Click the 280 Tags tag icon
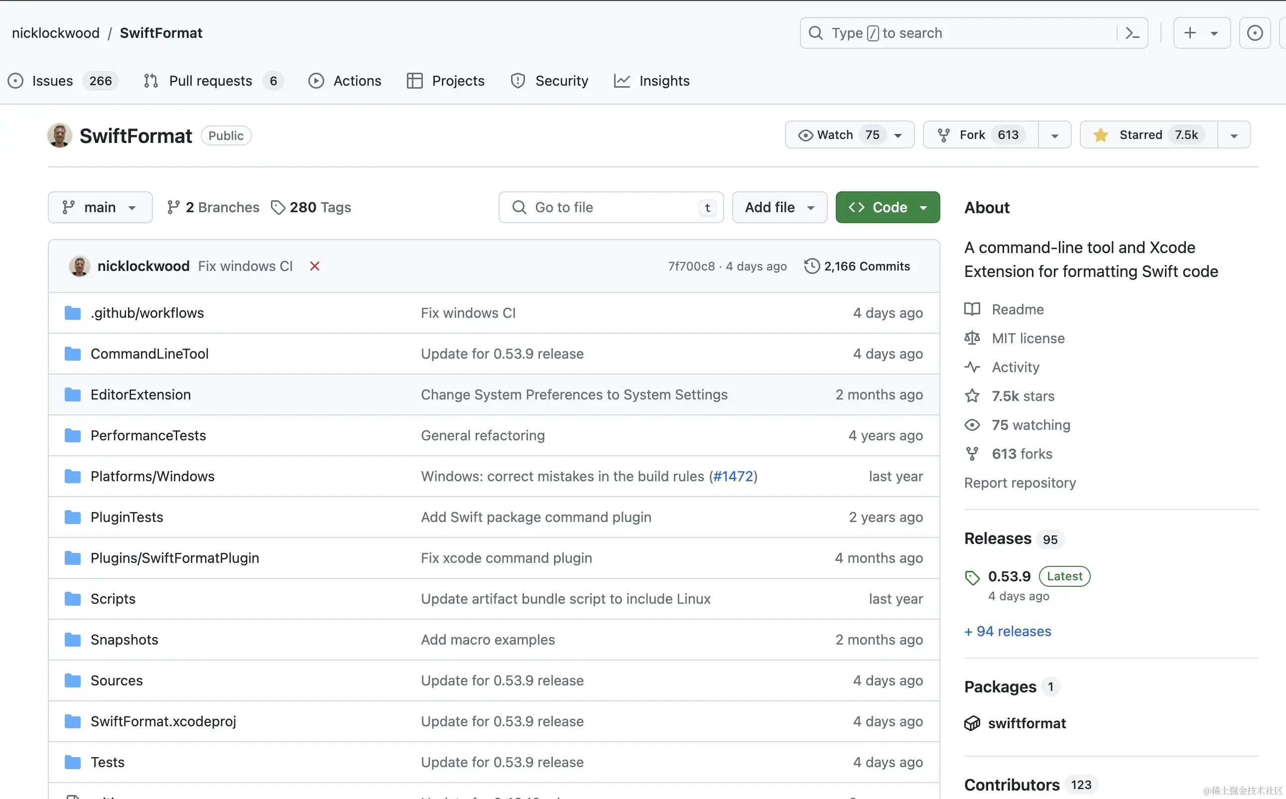This screenshot has height=799, width=1286. click(278, 208)
